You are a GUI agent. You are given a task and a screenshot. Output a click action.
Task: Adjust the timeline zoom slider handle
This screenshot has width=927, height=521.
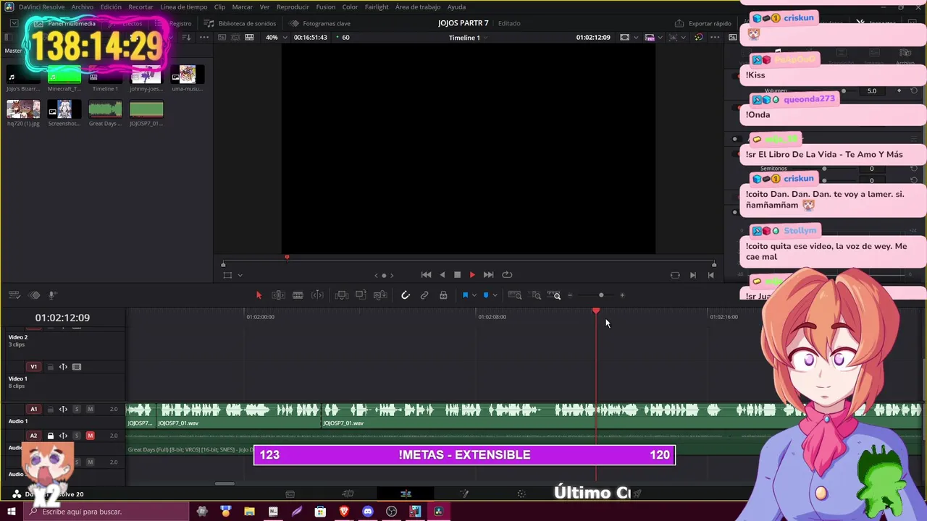coord(601,295)
